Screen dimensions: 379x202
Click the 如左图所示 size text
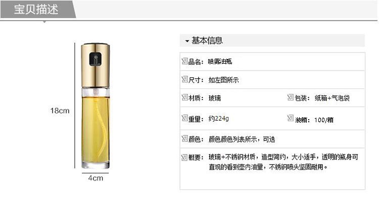223,80
